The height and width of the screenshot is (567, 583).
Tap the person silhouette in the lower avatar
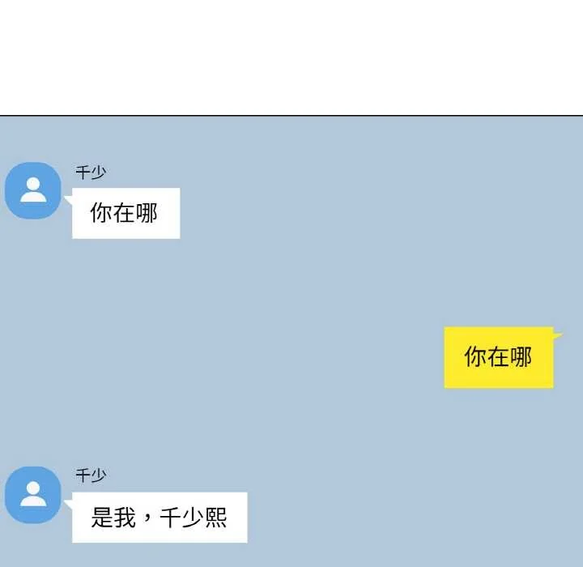[33, 494]
